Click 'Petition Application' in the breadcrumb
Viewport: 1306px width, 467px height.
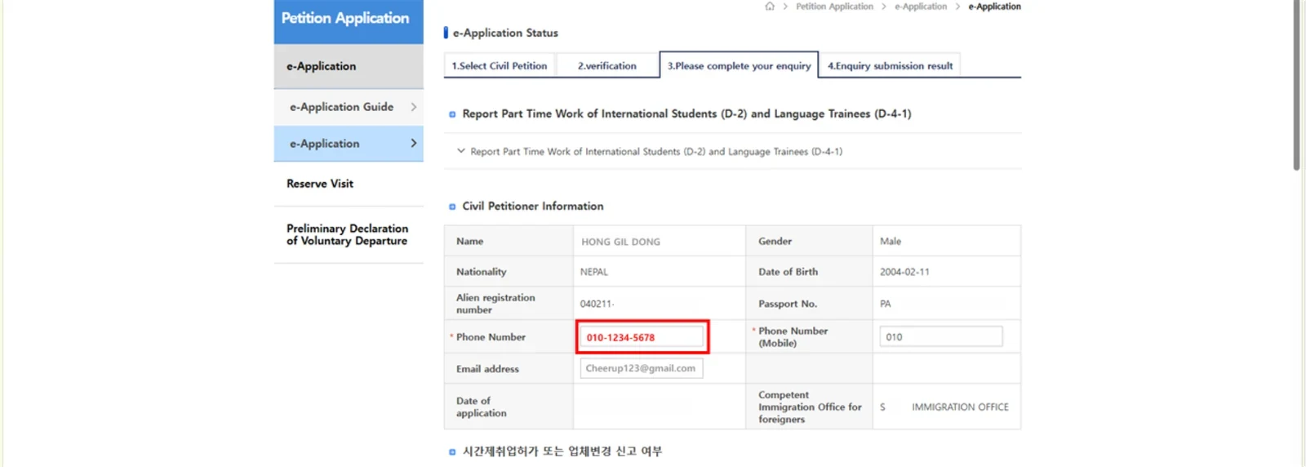(834, 7)
